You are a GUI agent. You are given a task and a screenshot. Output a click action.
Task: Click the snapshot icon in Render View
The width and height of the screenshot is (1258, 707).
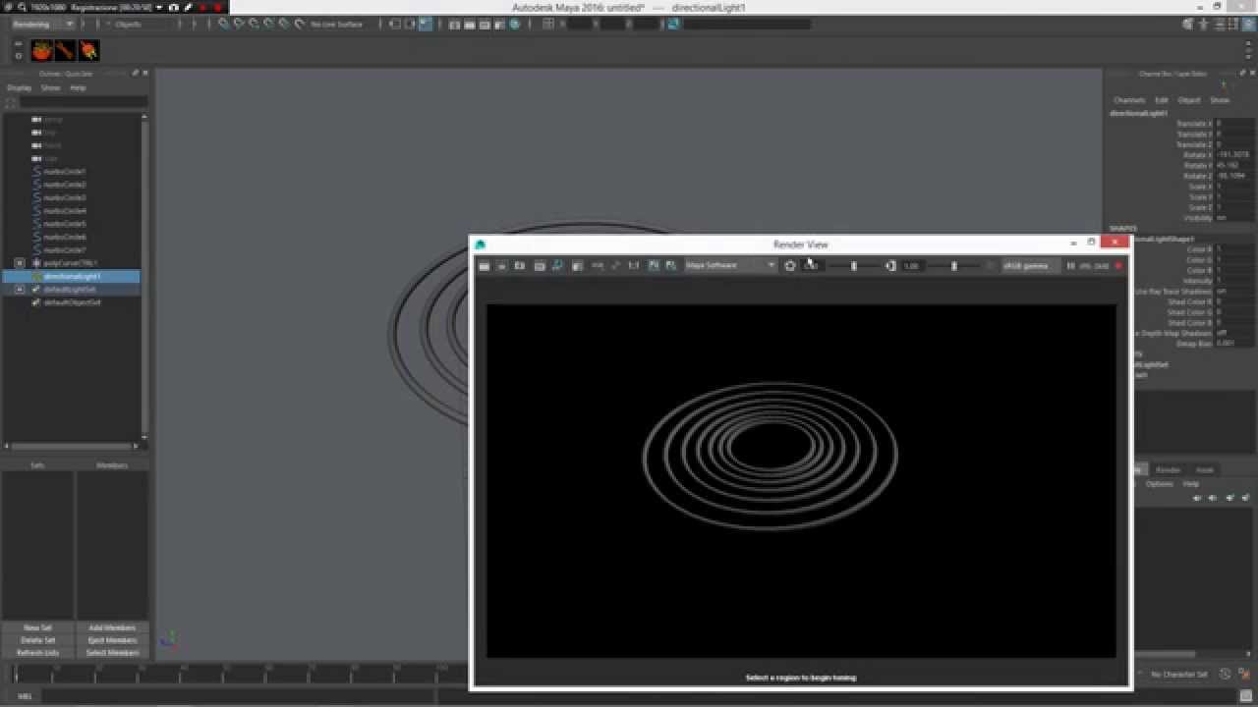pos(520,265)
